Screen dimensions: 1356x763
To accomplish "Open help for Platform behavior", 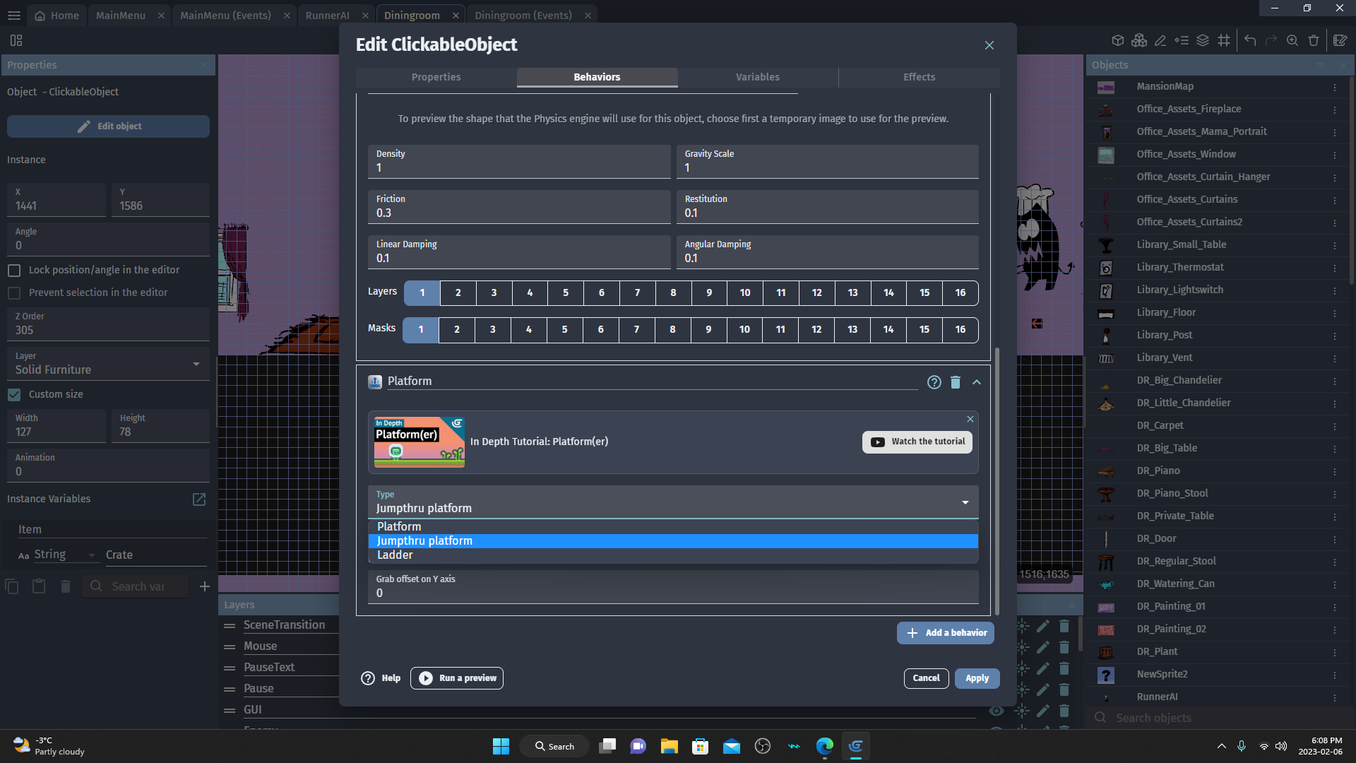I will pos(934,382).
